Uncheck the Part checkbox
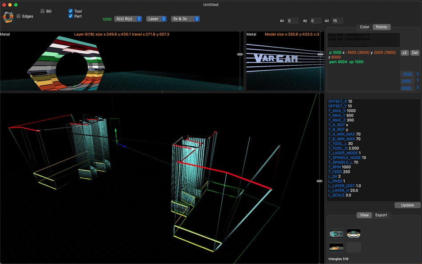422x264 pixels. point(71,16)
